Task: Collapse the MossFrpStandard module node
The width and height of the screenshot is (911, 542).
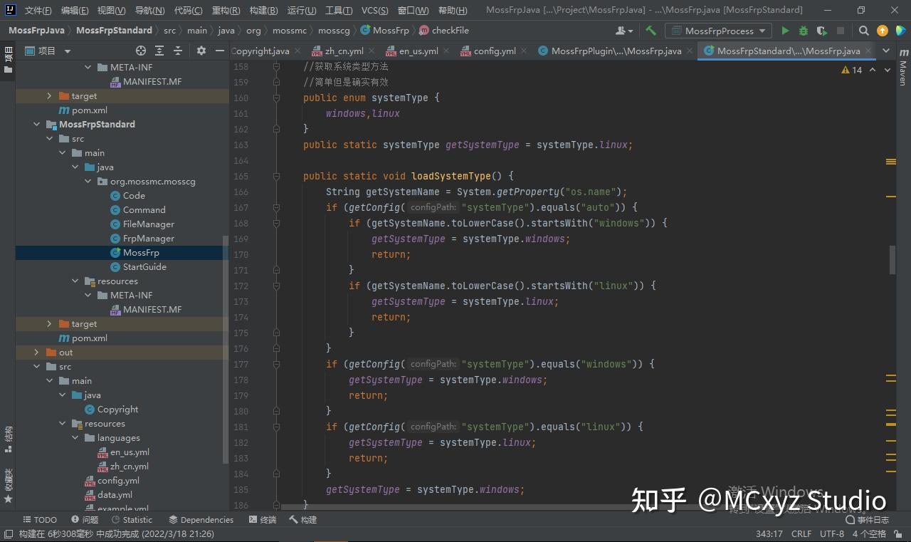Action: 36,124
